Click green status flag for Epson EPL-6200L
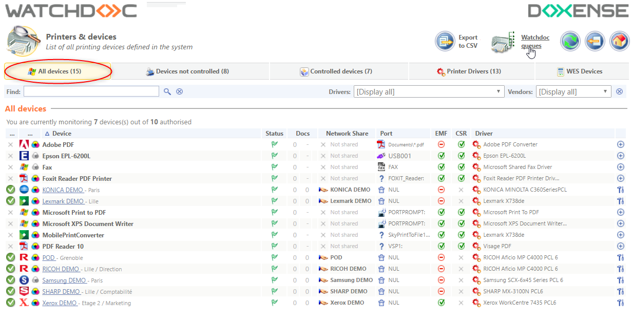This screenshot has height=319, width=632. tap(275, 156)
